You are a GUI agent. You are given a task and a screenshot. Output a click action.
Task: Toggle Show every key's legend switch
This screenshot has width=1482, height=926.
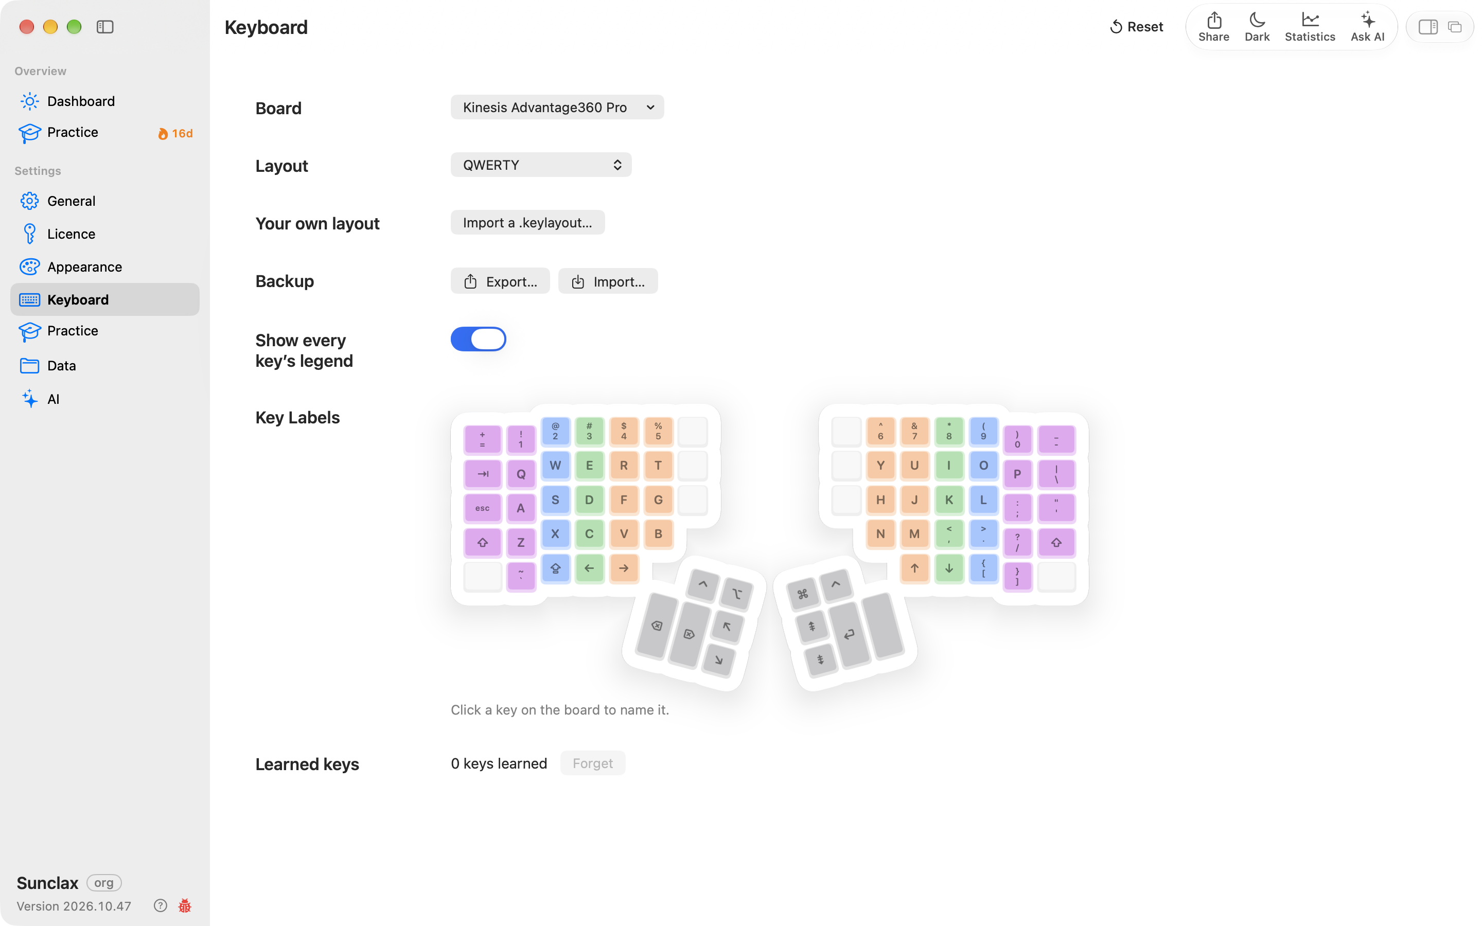478,339
